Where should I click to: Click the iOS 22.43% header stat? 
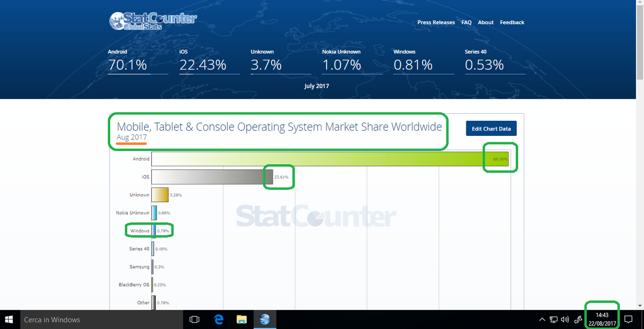point(209,61)
